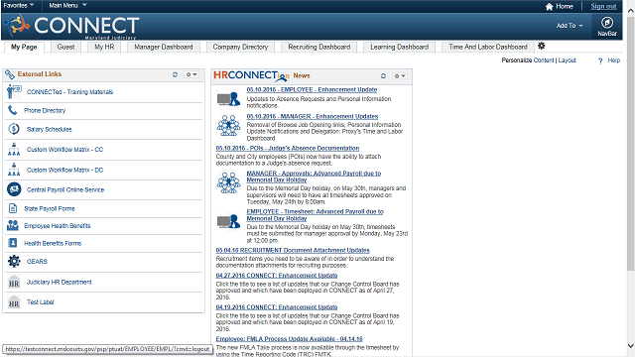Expand the Add To dropdown
This screenshot has width=635, height=357.
point(569,26)
